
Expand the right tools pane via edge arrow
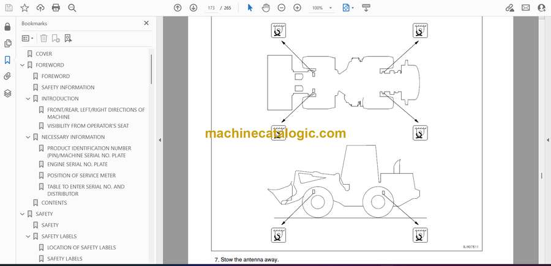click(x=547, y=140)
